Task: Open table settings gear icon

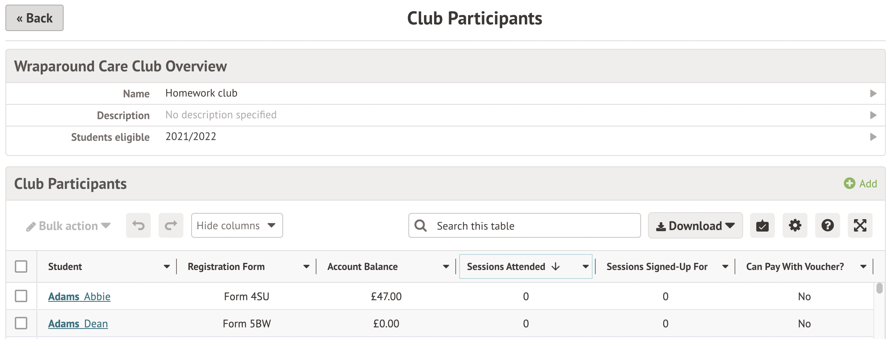Action: (x=795, y=225)
